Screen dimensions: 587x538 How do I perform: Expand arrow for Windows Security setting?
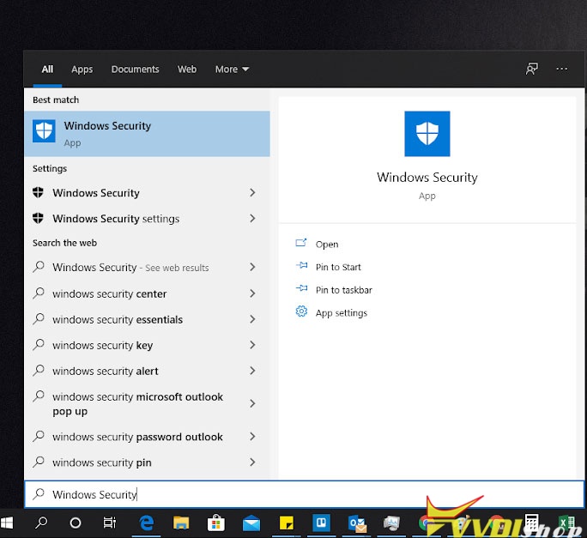(x=252, y=192)
